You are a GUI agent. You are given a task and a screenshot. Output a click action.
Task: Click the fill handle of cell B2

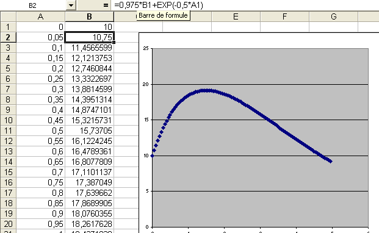click(114, 43)
